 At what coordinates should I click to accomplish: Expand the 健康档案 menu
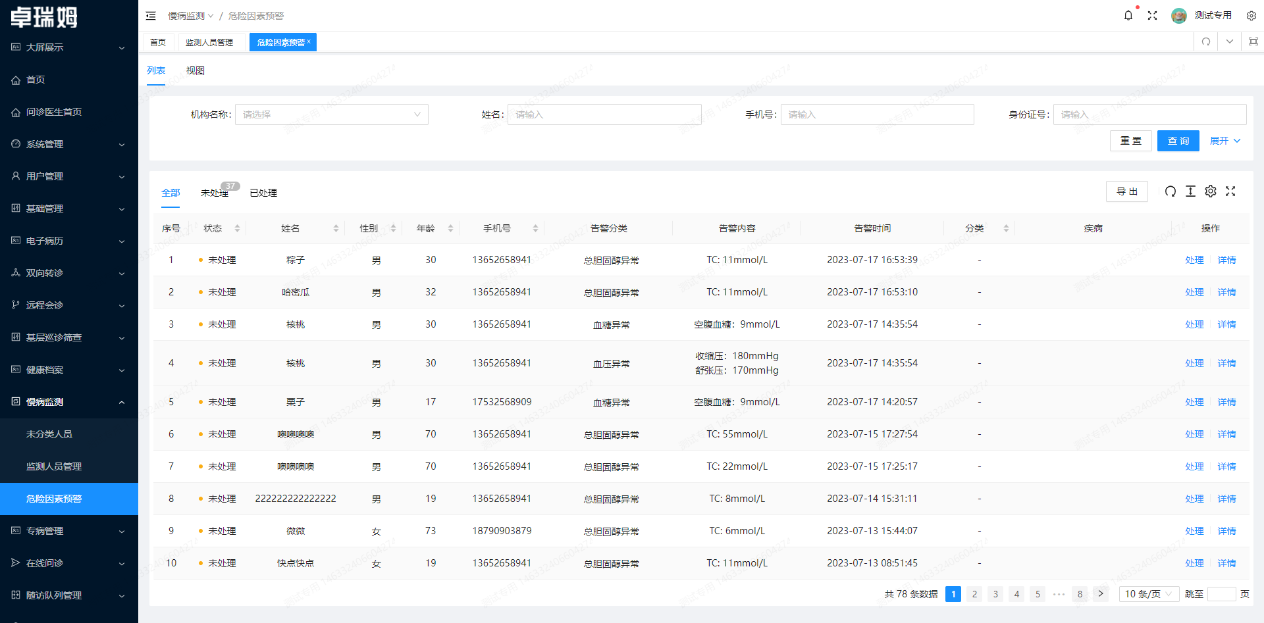point(69,370)
